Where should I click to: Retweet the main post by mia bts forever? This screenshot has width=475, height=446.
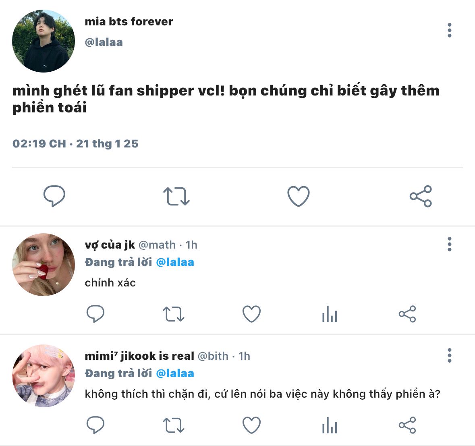pos(176,196)
